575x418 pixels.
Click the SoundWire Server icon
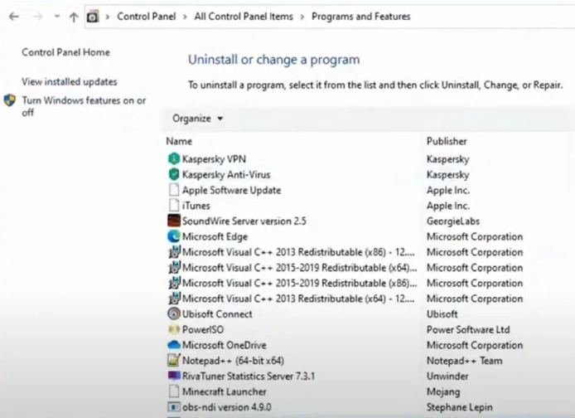174,221
